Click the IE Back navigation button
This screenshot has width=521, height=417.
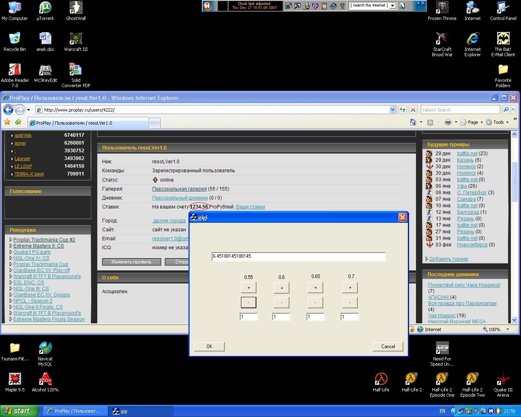(8, 110)
